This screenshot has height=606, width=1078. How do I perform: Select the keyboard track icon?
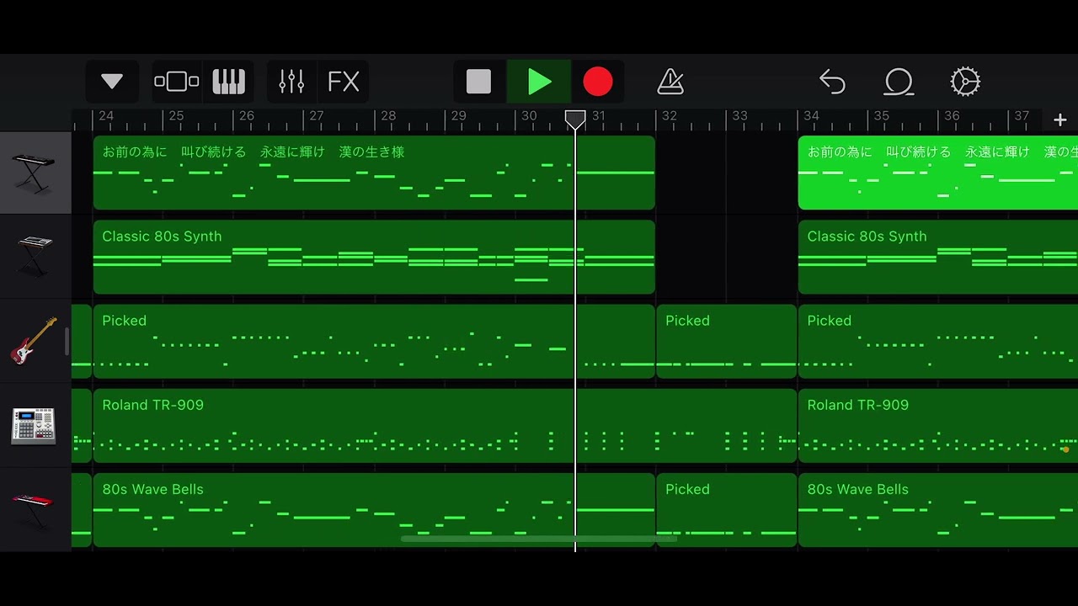tap(35, 173)
